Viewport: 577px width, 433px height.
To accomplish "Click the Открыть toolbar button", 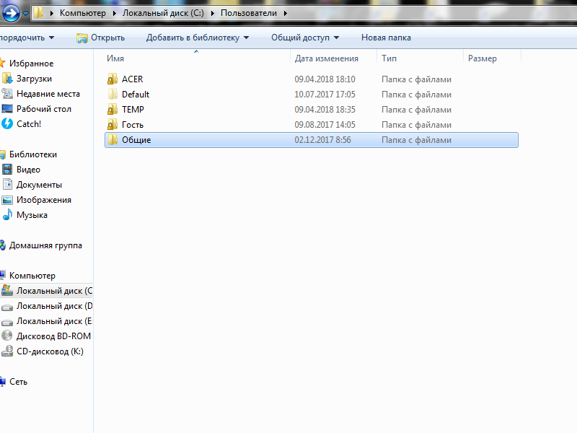I will (x=100, y=38).
